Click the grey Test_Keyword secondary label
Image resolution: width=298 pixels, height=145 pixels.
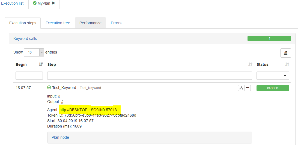coord(91,88)
